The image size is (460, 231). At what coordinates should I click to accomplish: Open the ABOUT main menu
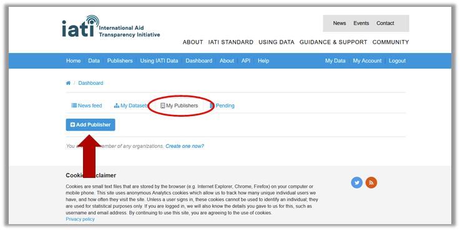193,42
